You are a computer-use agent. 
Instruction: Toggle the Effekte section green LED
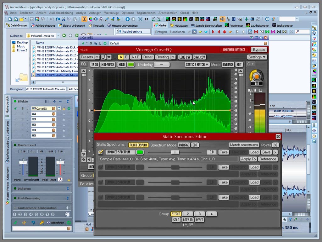[x=15, y=101]
